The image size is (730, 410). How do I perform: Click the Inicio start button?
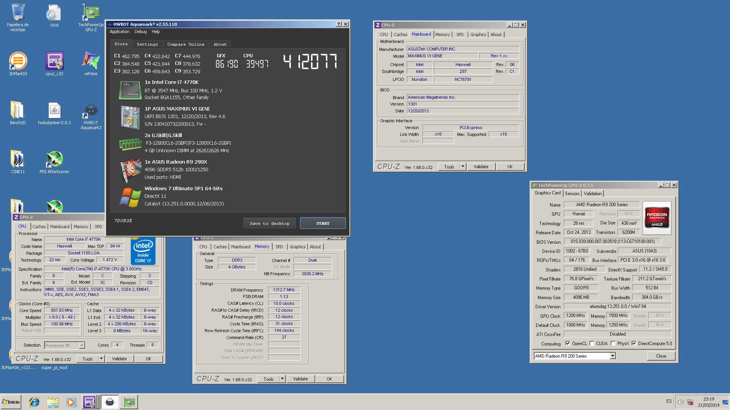coord(11,402)
